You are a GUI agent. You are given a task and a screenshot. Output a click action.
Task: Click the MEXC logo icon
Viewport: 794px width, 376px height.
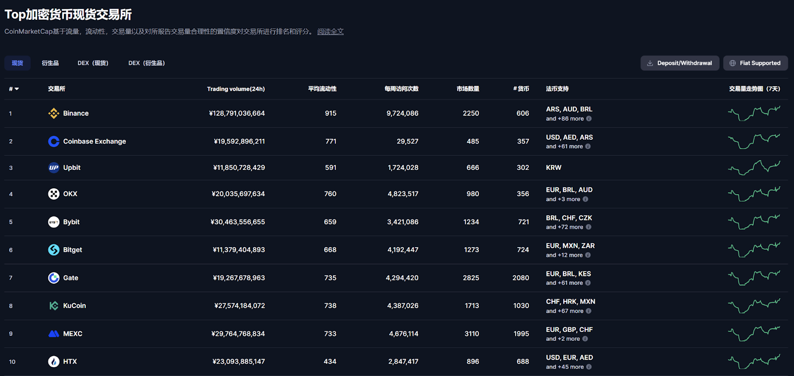coord(54,334)
